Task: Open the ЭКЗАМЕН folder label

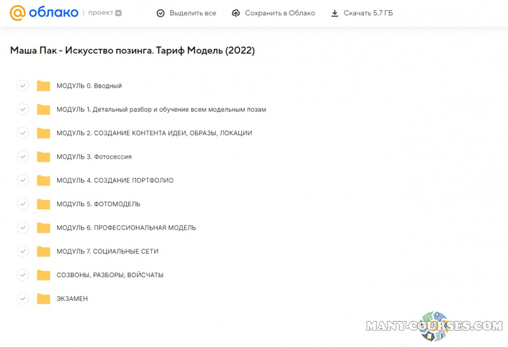Action: [x=72, y=299]
